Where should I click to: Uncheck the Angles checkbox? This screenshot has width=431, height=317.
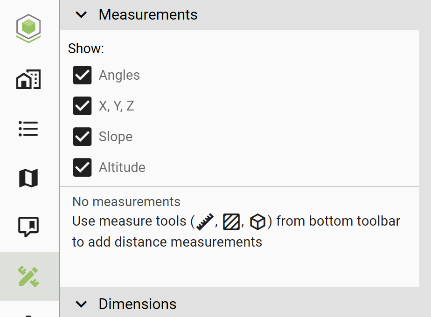click(82, 75)
